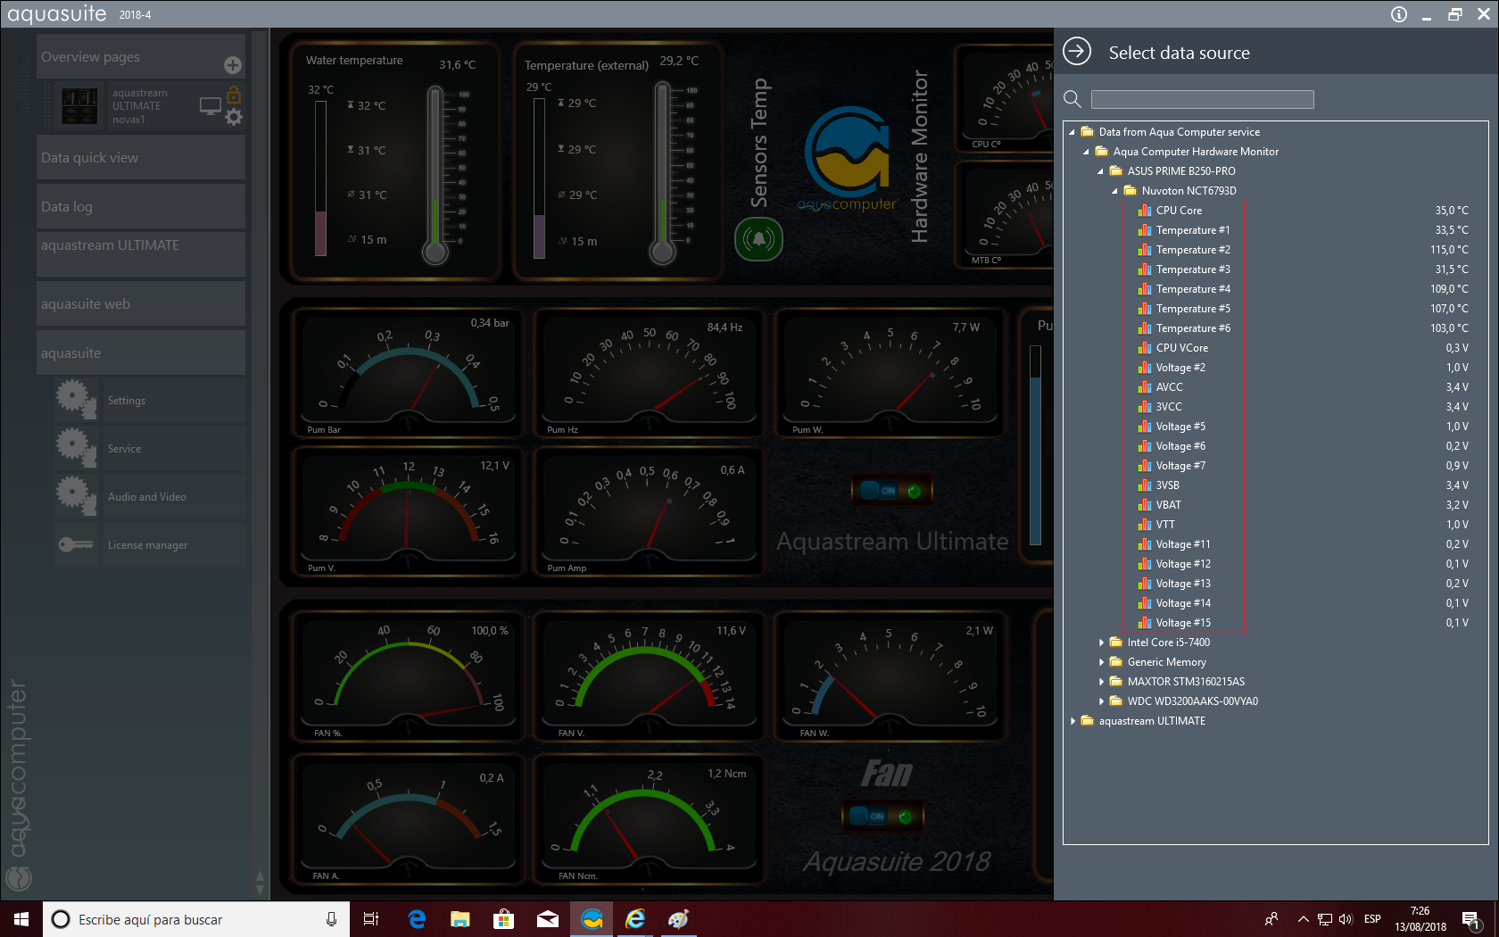The height and width of the screenshot is (937, 1499).
Task: Toggle the Fan ON switch
Action: (x=883, y=816)
